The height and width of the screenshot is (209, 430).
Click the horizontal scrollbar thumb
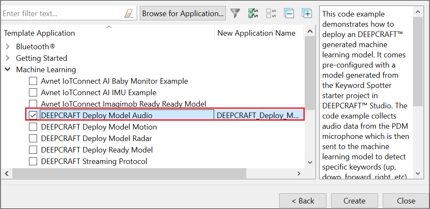[x=130, y=173]
